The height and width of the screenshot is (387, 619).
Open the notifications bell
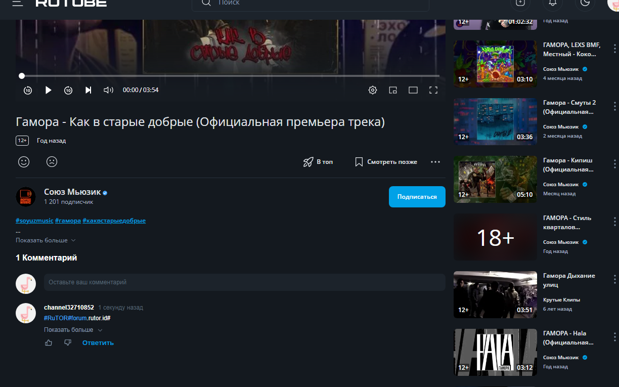pyautogui.click(x=553, y=3)
